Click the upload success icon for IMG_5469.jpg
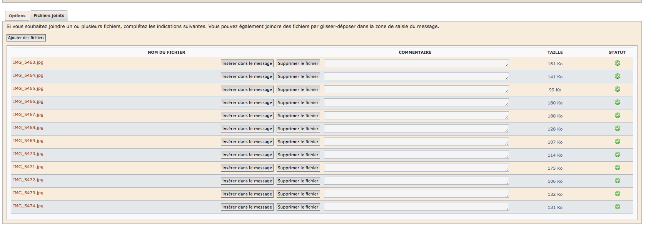This screenshot has width=646, height=230. tap(617, 142)
